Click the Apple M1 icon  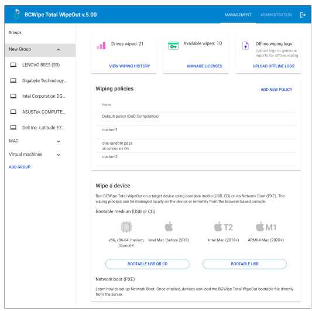(x=266, y=227)
